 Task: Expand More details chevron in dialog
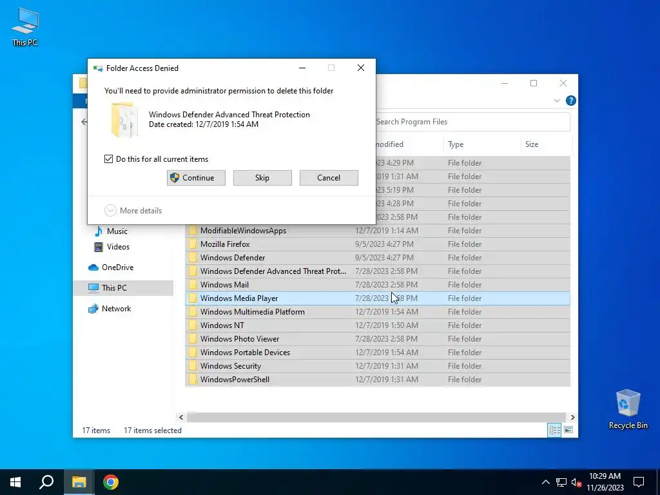pyautogui.click(x=110, y=211)
